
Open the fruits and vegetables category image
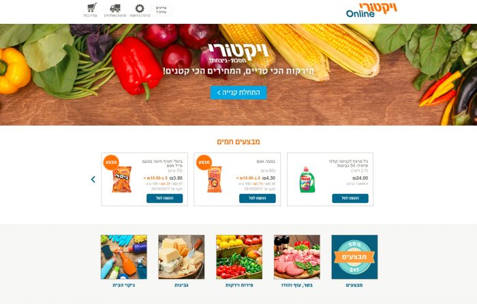[x=239, y=257]
